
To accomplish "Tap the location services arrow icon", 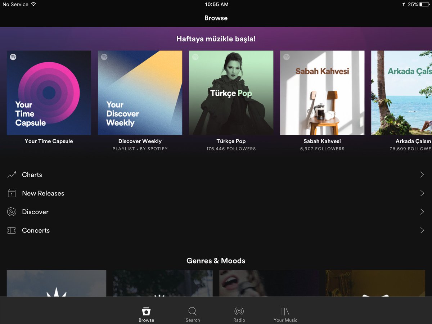I will 403,4.
